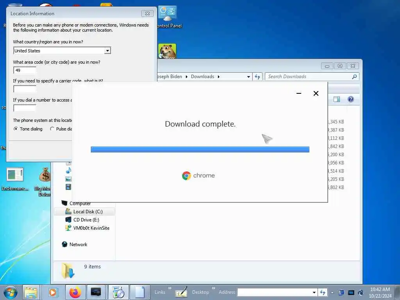Open Firefox from the taskbar
400x300 pixels.
pyautogui.click(x=75, y=292)
